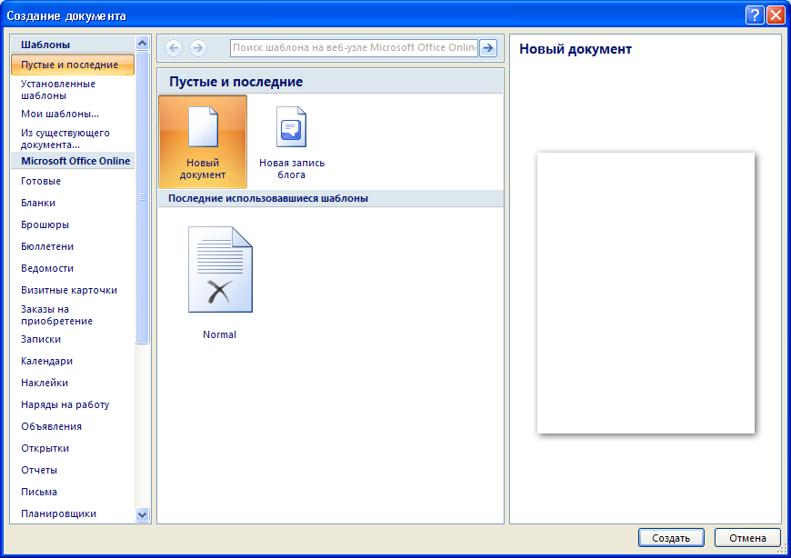Screen dimensions: 791x558
Task: Open Установленные шаблоны category
Action: tap(73, 90)
